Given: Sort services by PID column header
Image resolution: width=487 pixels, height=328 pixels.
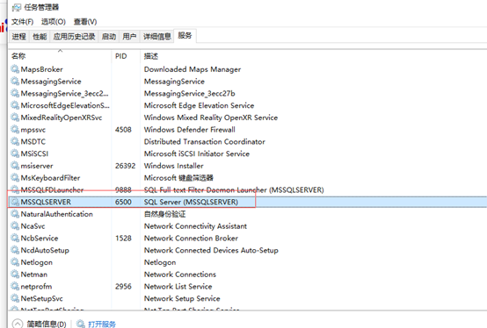Looking at the screenshot, I should [x=126, y=56].
